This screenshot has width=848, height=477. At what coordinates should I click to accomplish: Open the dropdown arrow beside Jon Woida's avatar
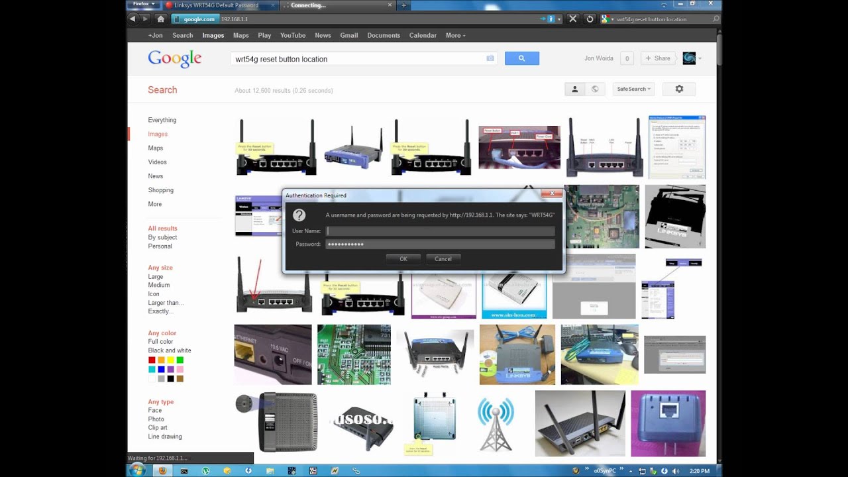coord(700,58)
